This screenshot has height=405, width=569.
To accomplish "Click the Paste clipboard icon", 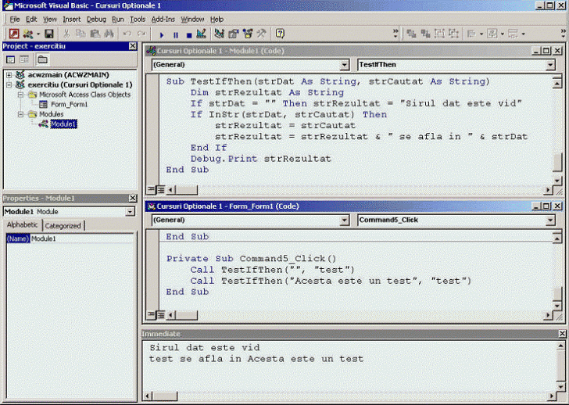I will click(95, 34).
